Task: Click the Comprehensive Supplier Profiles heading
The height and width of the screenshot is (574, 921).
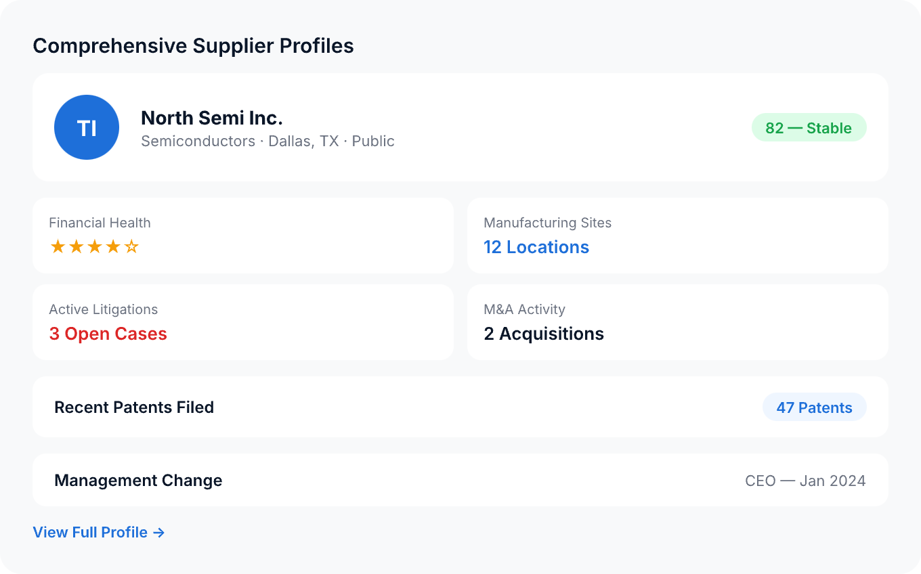Action: point(193,46)
